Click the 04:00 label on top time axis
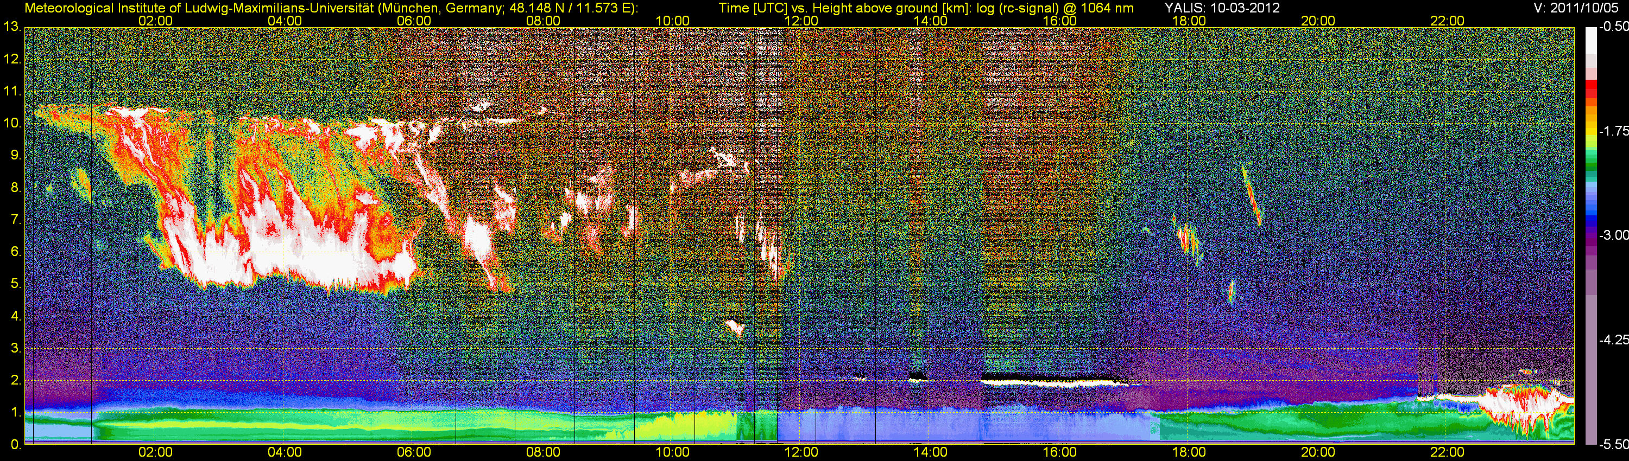1629x461 pixels. (285, 21)
